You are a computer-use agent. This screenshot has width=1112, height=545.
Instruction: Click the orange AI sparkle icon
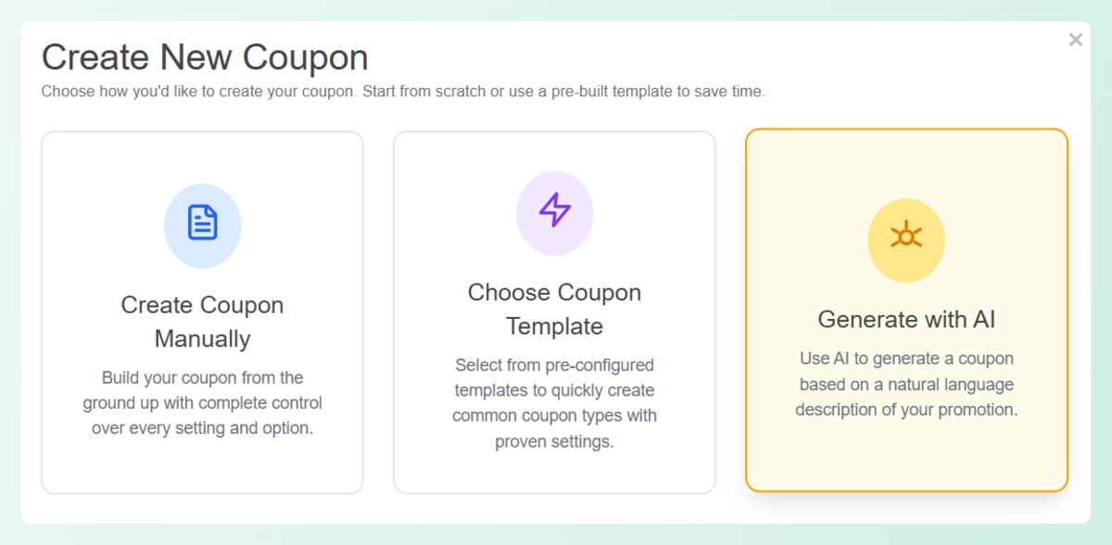coord(906,236)
